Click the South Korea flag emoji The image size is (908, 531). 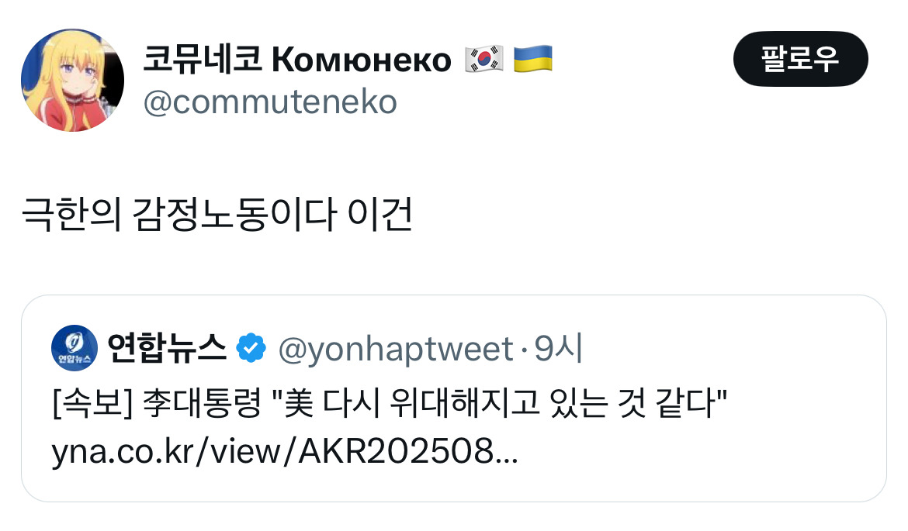pyautogui.click(x=484, y=59)
